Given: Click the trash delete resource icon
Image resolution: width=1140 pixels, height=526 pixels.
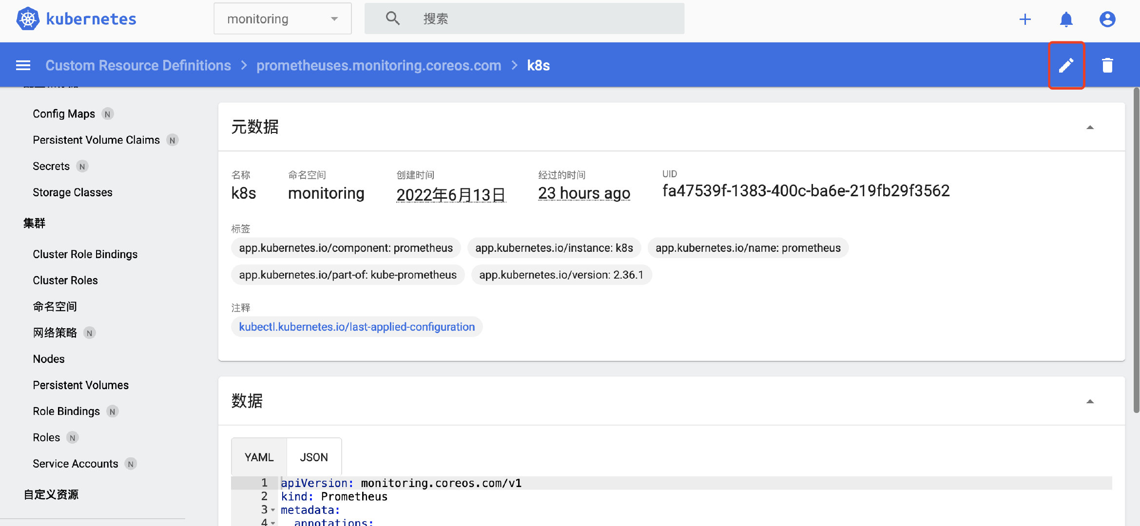Looking at the screenshot, I should 1107,65.
